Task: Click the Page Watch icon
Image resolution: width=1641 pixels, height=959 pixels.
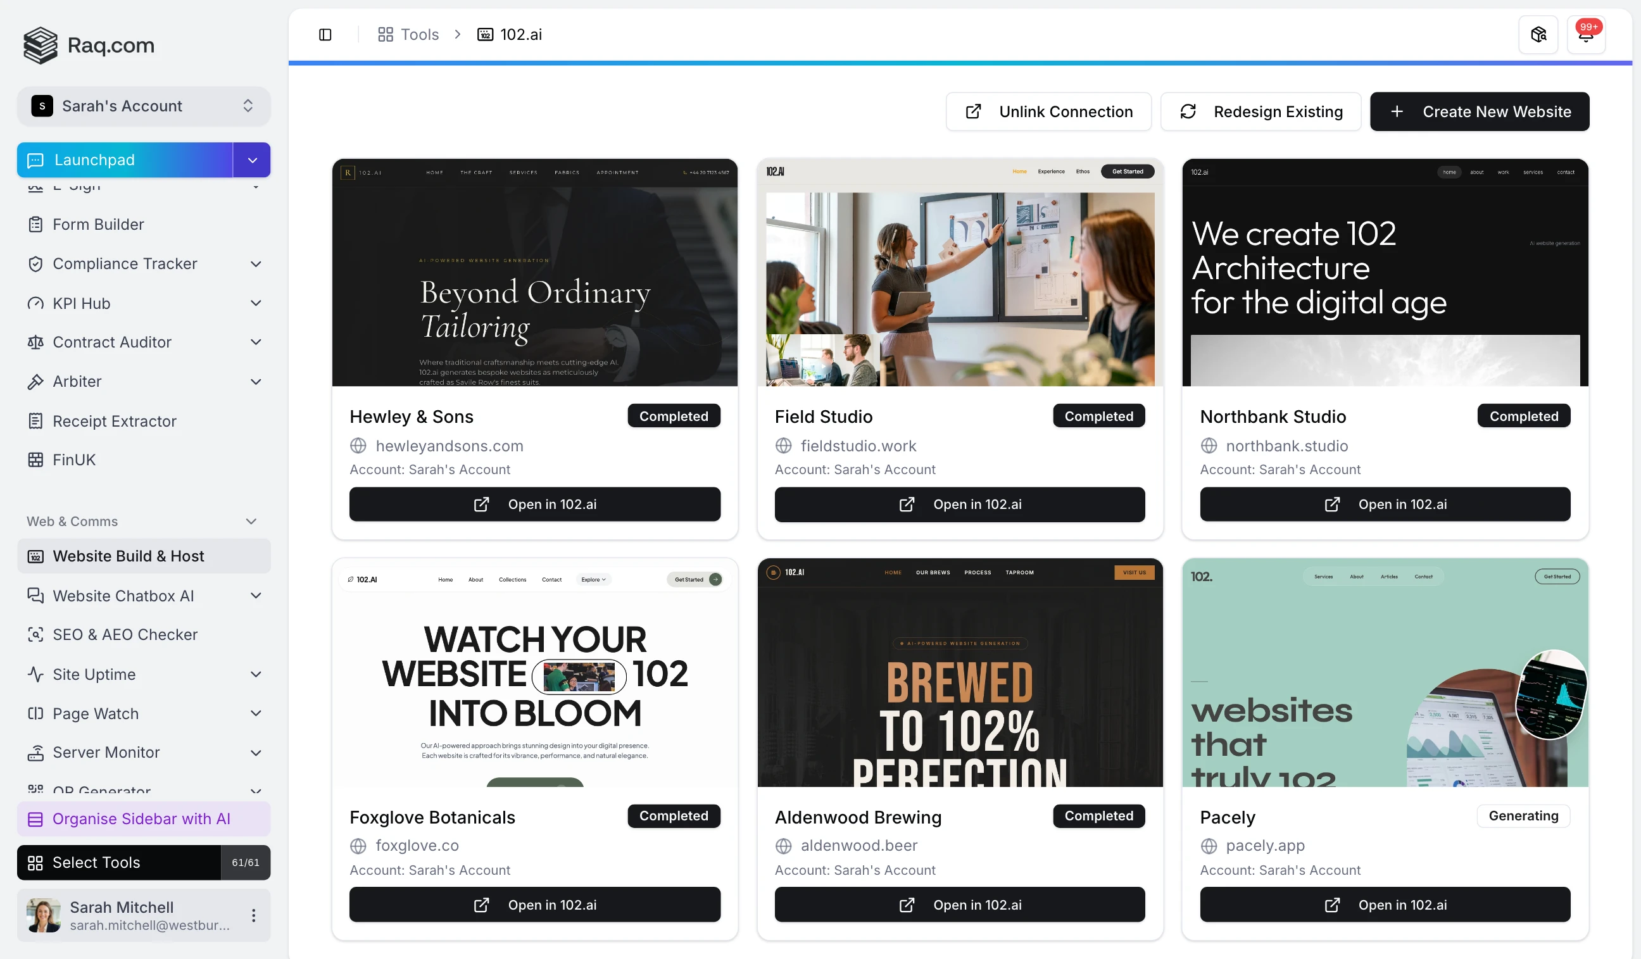Action: 36,713
